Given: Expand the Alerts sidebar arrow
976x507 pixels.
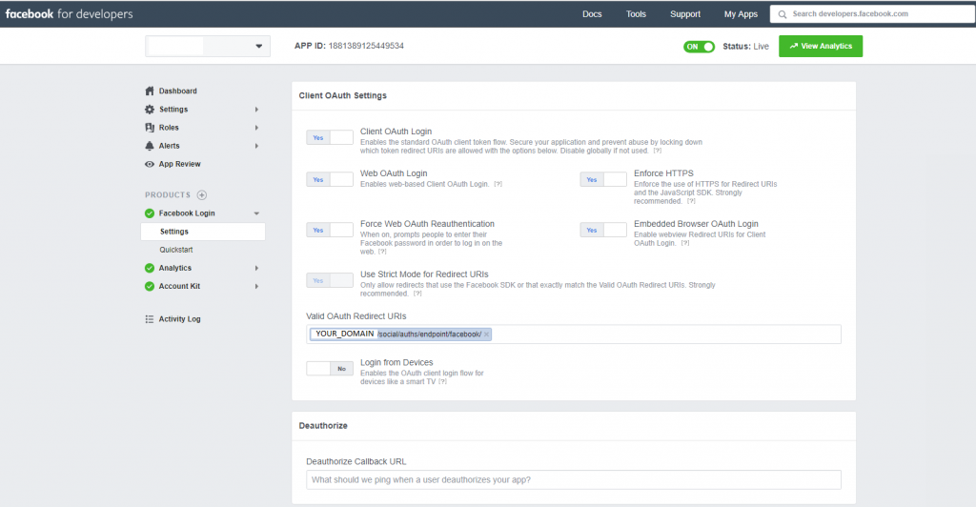Looking at the screenshot, I should pos(256,146).
